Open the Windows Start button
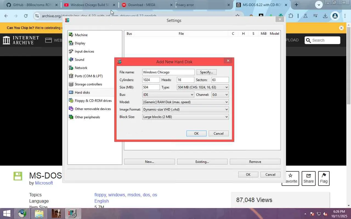 (x=7, y=214)
